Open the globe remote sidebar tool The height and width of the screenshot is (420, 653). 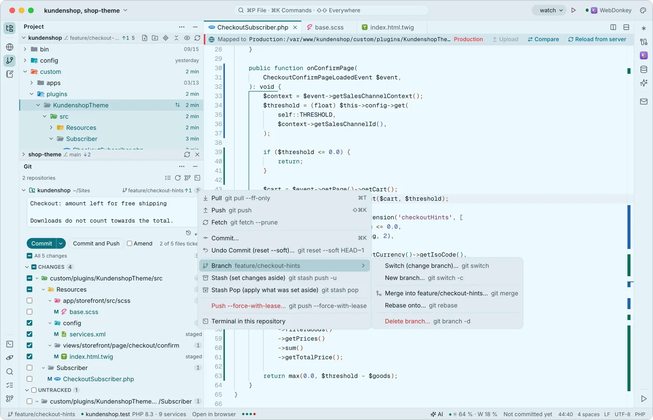tap(9, 47)
